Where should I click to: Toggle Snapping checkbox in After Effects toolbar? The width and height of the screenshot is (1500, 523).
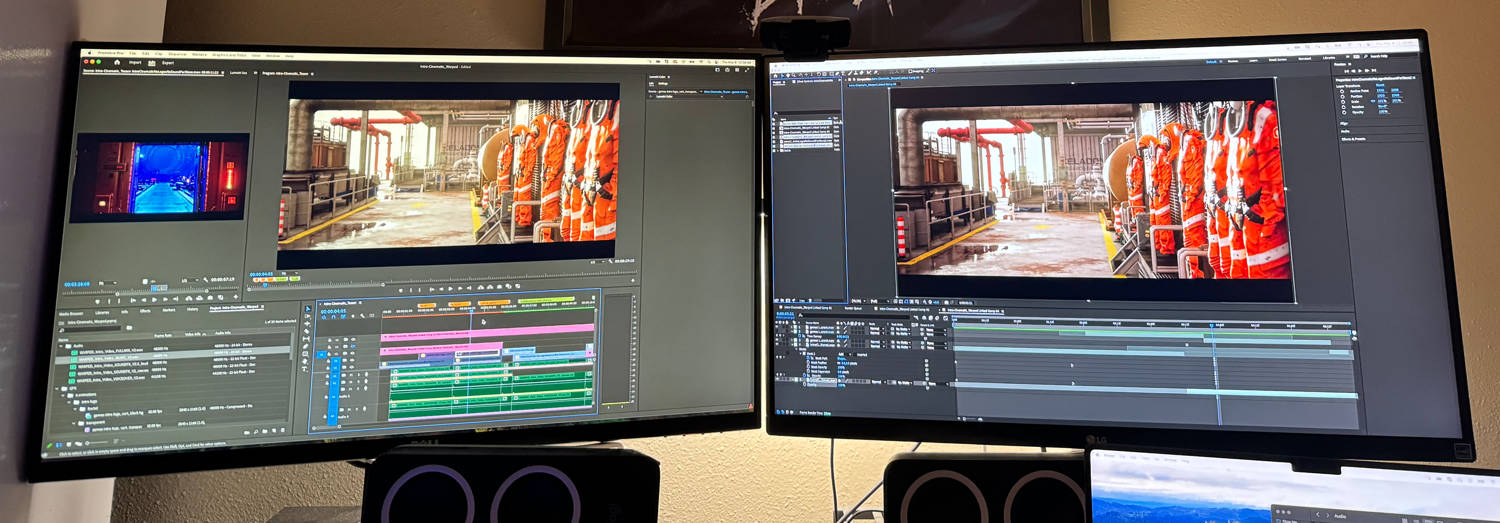point(910,71)
